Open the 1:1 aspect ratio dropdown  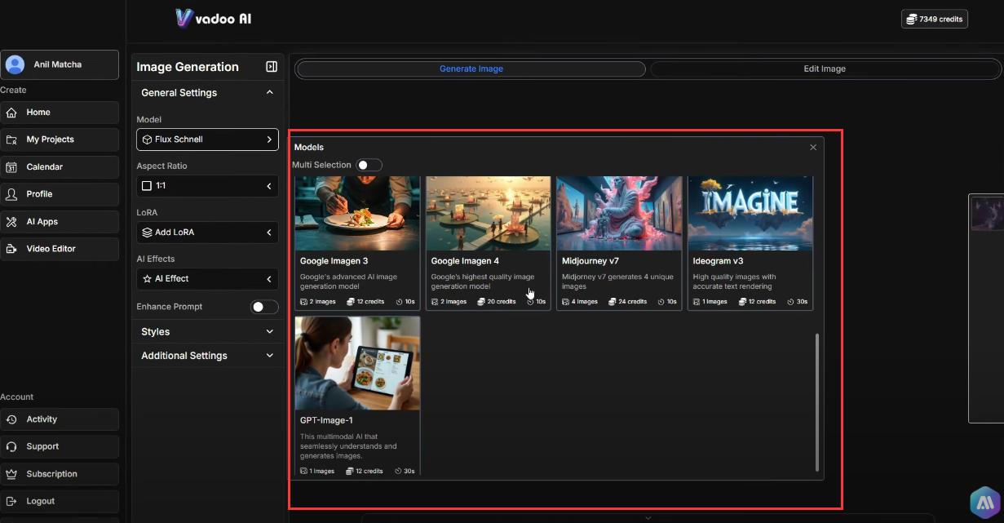pyautogui.click(x=208, y=186)
